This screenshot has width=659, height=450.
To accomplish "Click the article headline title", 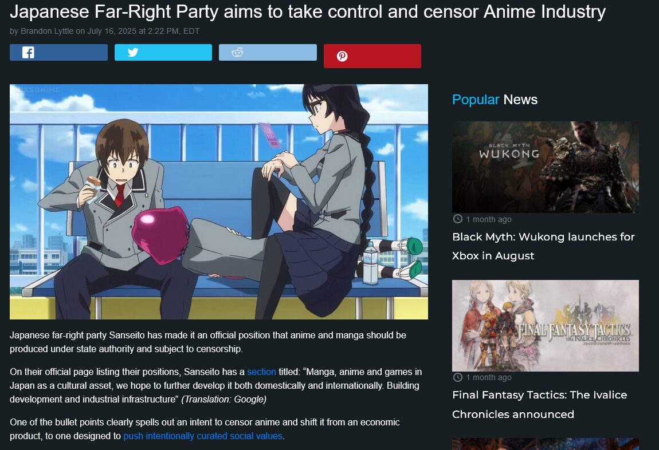I will [x=308, y=12].
